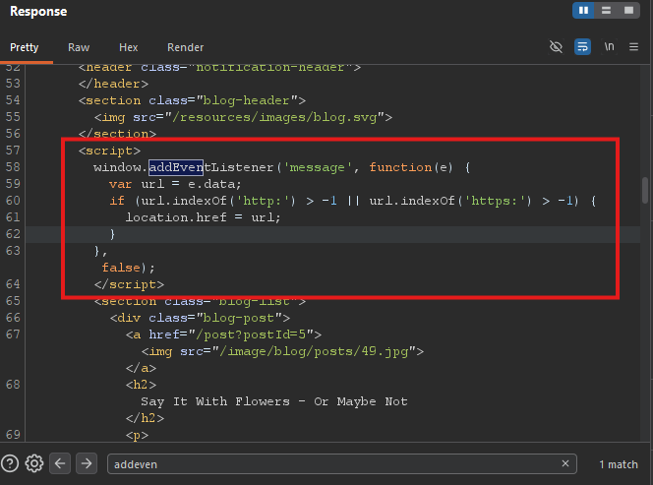
Task: Click 'Say It With Flowers' heading text
Action: [x=215, y=401]
